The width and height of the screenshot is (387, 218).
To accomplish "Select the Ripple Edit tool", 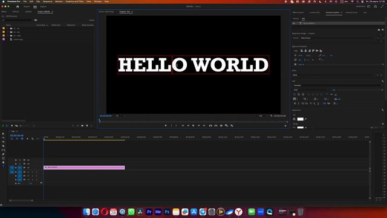I will coord(3,142).
